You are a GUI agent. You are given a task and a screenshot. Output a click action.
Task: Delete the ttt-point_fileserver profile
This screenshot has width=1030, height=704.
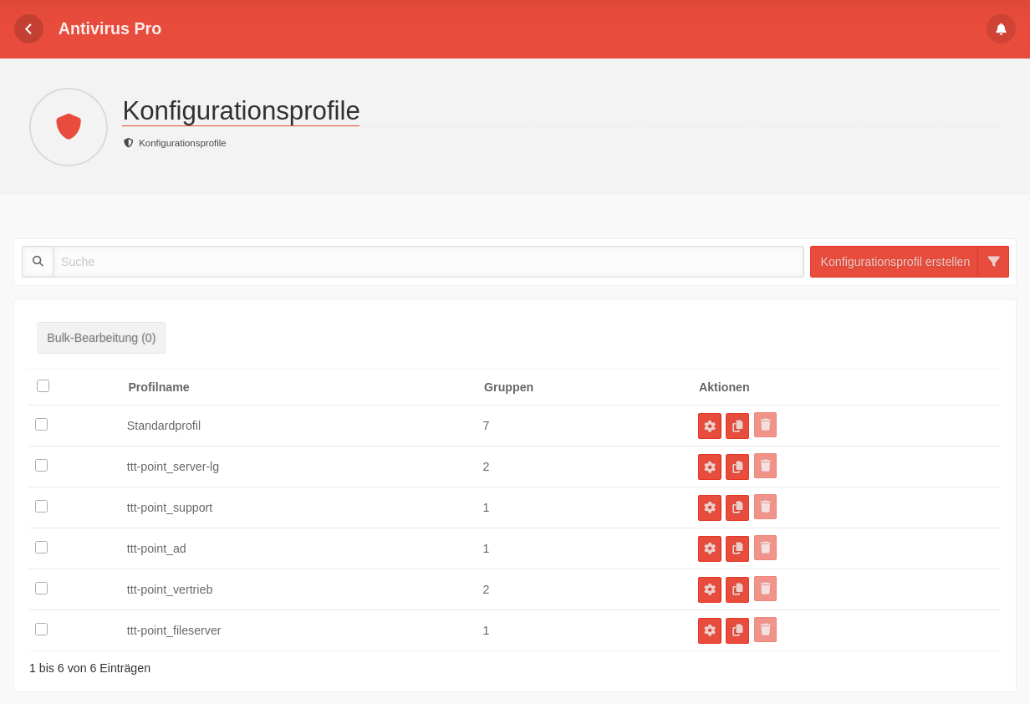pyautogui.click(x=765, y=630)
